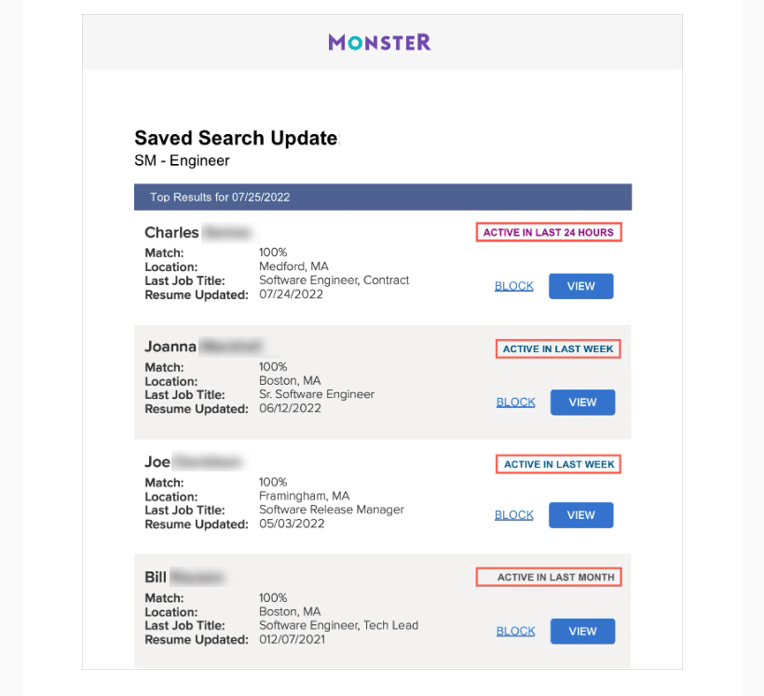Select Joanna's Active in Last Week badge
Viewport: 764px width, 696px height.
pos(558,349)
